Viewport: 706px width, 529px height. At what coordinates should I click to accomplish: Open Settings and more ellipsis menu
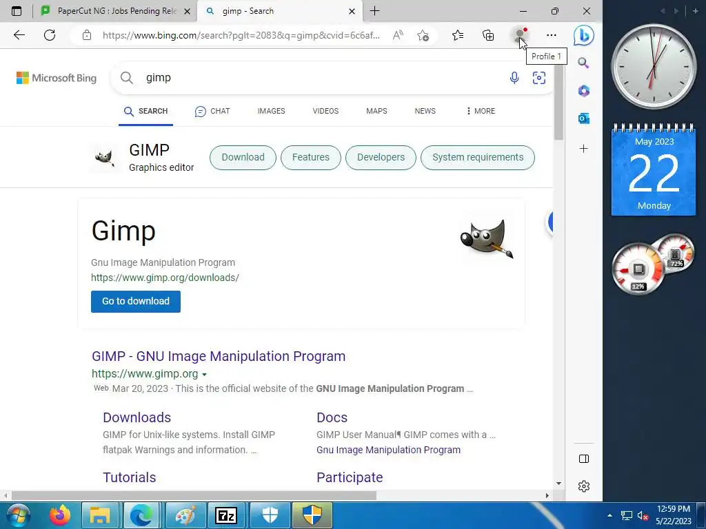(x=551, y=35)
